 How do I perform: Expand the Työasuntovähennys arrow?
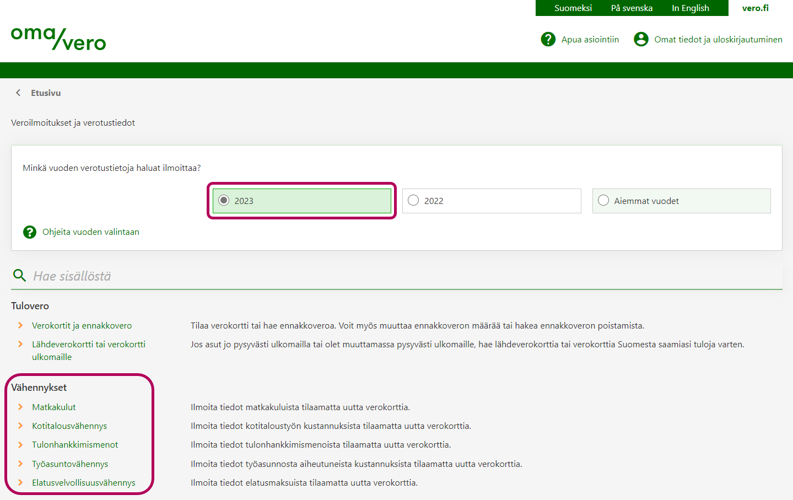point(20,464)
